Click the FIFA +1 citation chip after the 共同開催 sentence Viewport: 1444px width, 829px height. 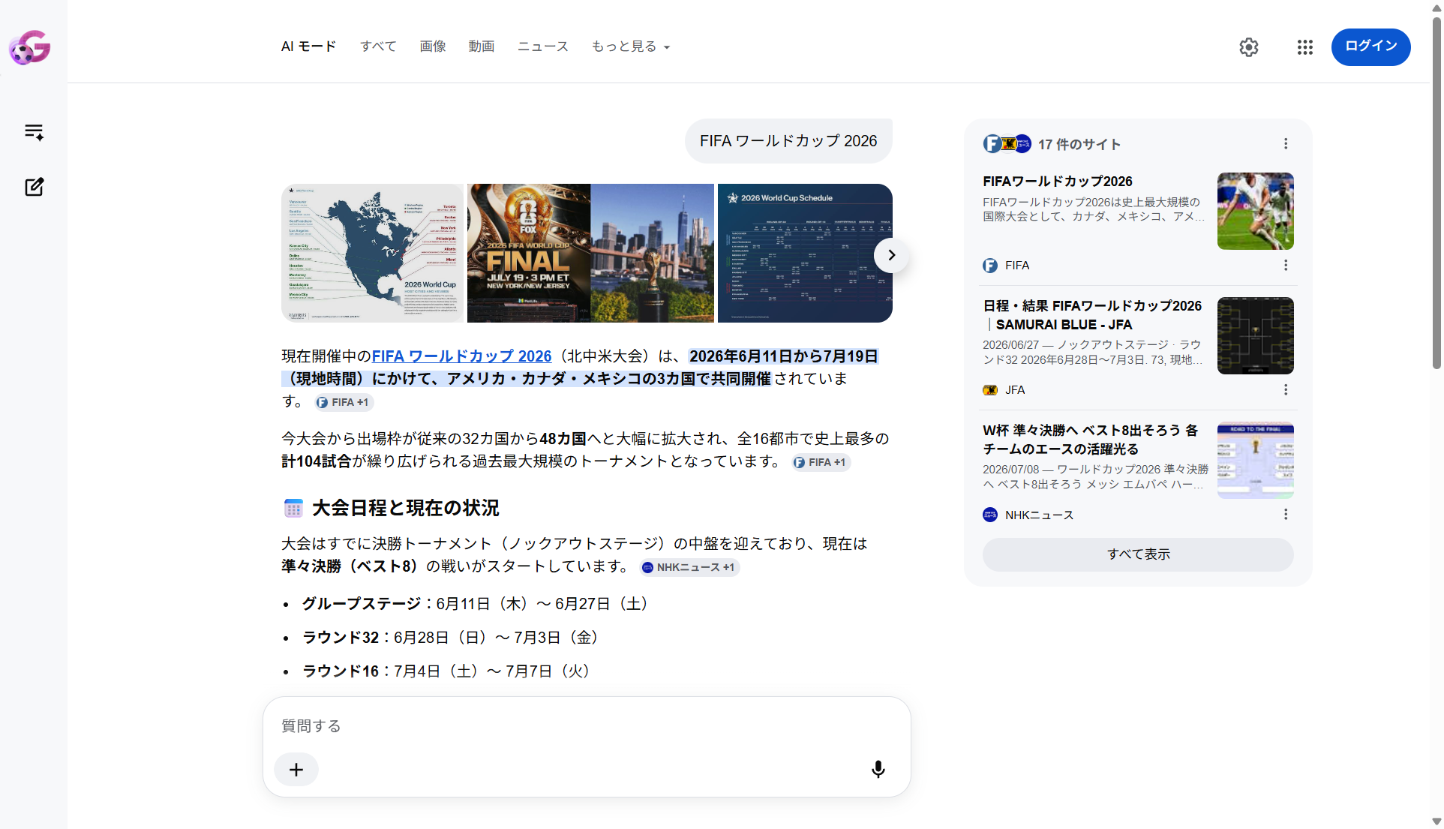[x=343, y=402]
